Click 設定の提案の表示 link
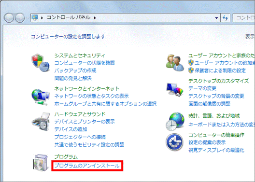 (x=207, y=142)
